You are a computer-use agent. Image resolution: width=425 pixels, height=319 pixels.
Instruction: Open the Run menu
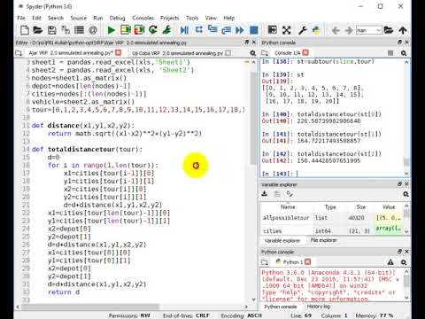click(98, 18)
